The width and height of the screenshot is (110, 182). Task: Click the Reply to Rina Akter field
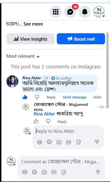[68, 131]
